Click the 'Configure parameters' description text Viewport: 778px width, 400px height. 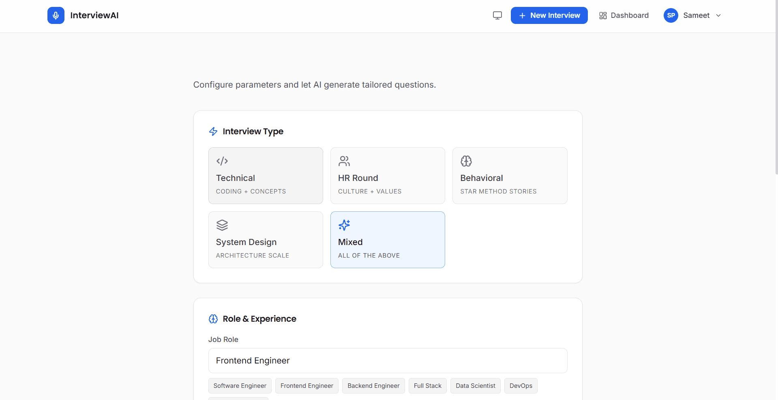315,85
